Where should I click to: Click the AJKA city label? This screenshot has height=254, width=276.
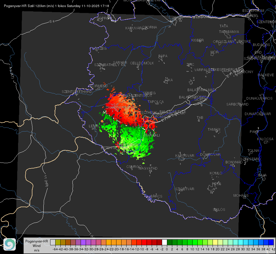[169, 80]
